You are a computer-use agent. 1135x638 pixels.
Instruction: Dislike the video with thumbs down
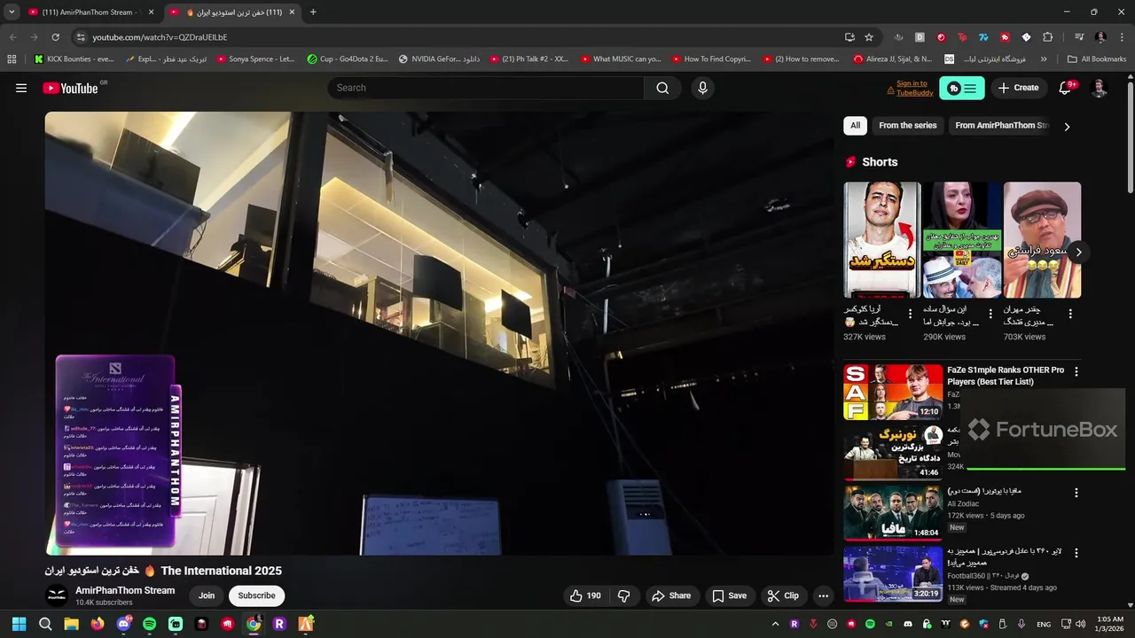coord(623,595)
